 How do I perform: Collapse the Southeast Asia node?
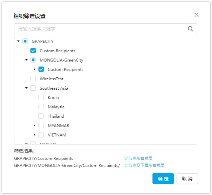(x=26, y=88)
